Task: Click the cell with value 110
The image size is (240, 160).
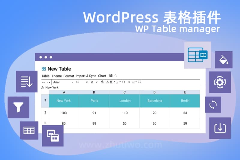Action: pyautogui.click(x=124, y=113)
